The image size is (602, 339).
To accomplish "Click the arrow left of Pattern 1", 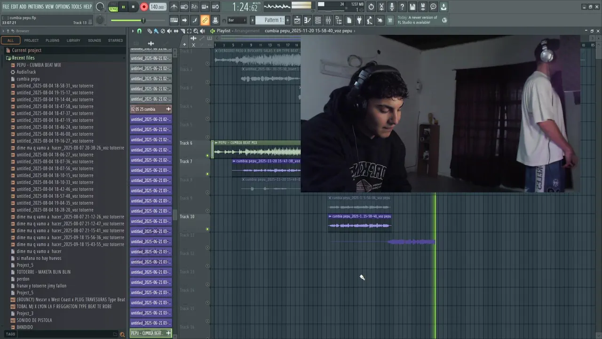I will 253,20.
